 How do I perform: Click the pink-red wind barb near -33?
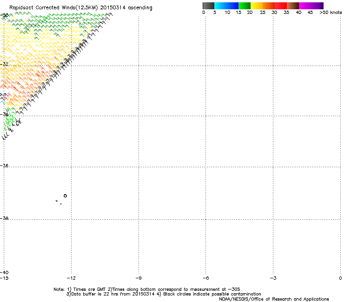9,95
